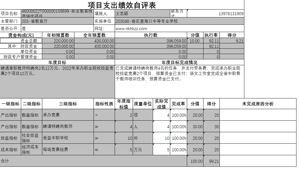This screenshot has width=299, height=169.
Task: Select the 单位资金 row label
Action: pyautogui.click(x=21, y=51)
